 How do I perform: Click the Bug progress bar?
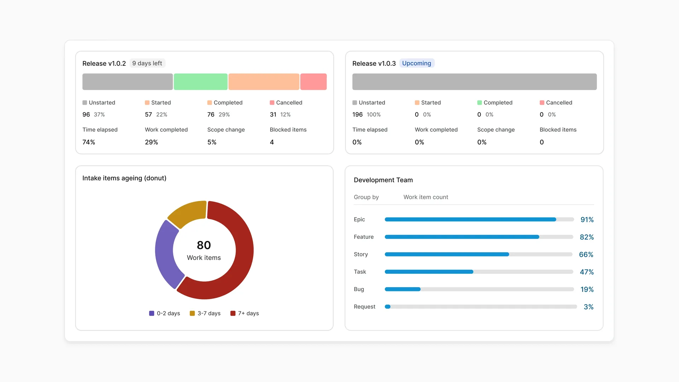479,289
